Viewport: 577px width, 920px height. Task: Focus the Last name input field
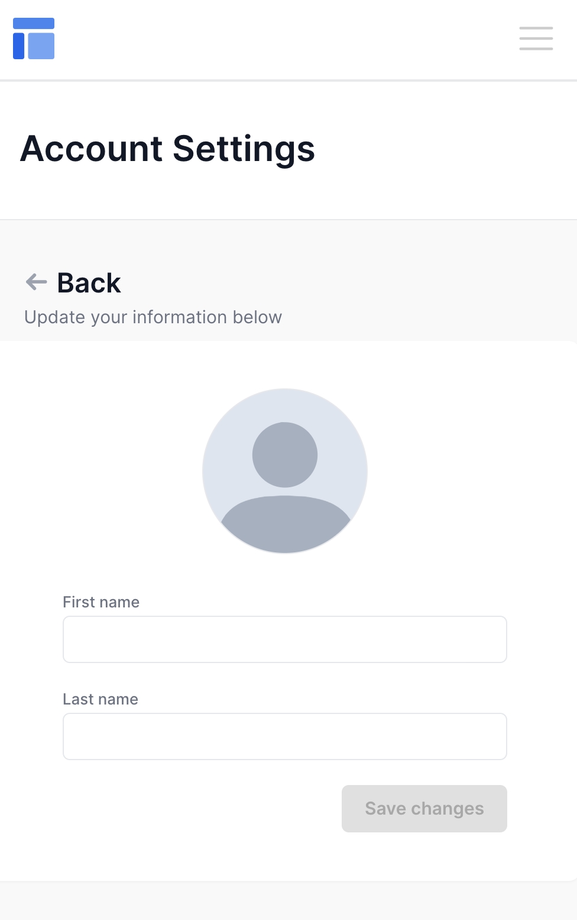coord(285,736)
